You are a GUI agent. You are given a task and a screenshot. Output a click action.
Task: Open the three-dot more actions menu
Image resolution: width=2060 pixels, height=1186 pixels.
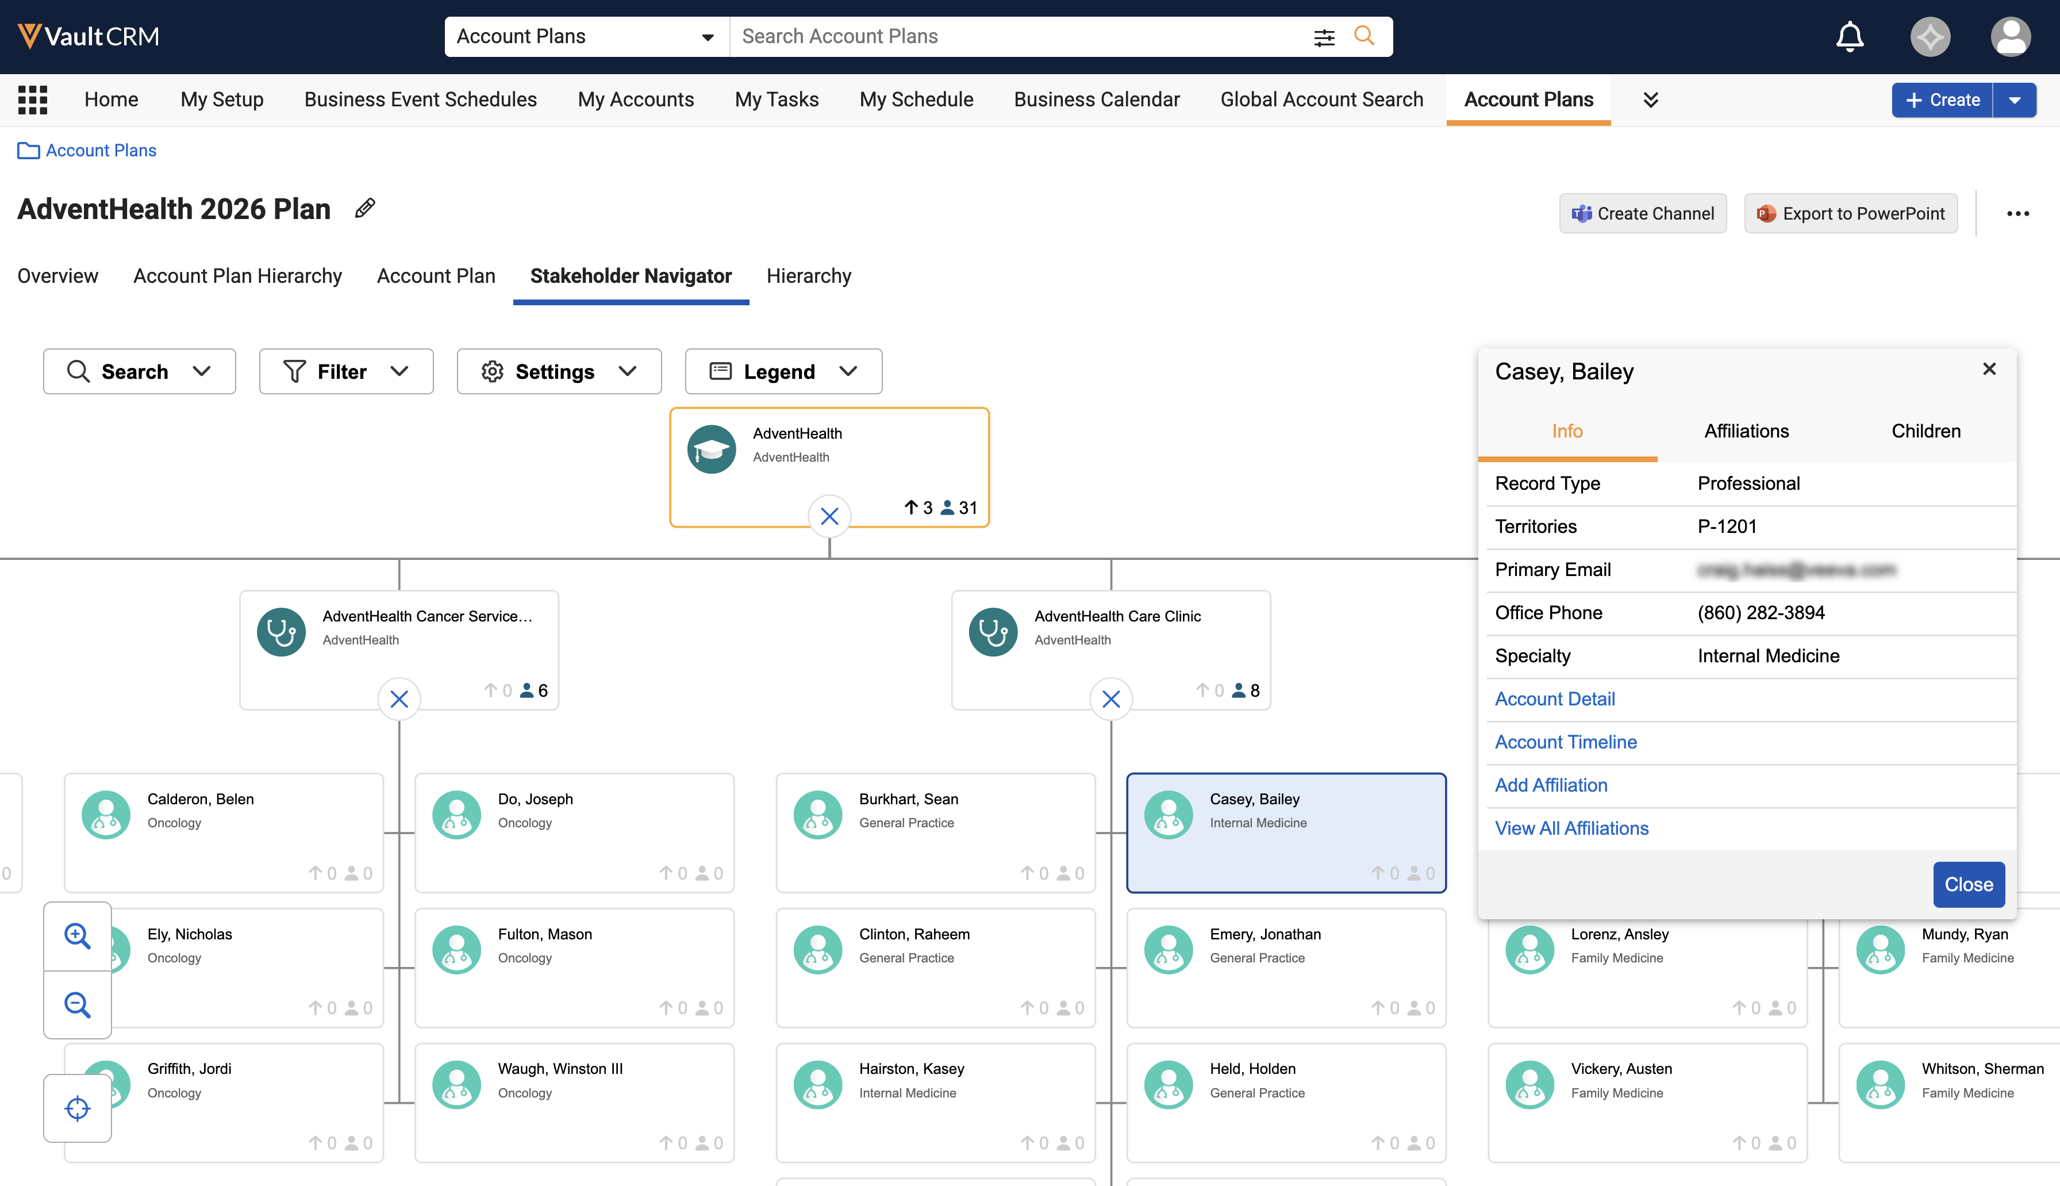[2017, 213]
